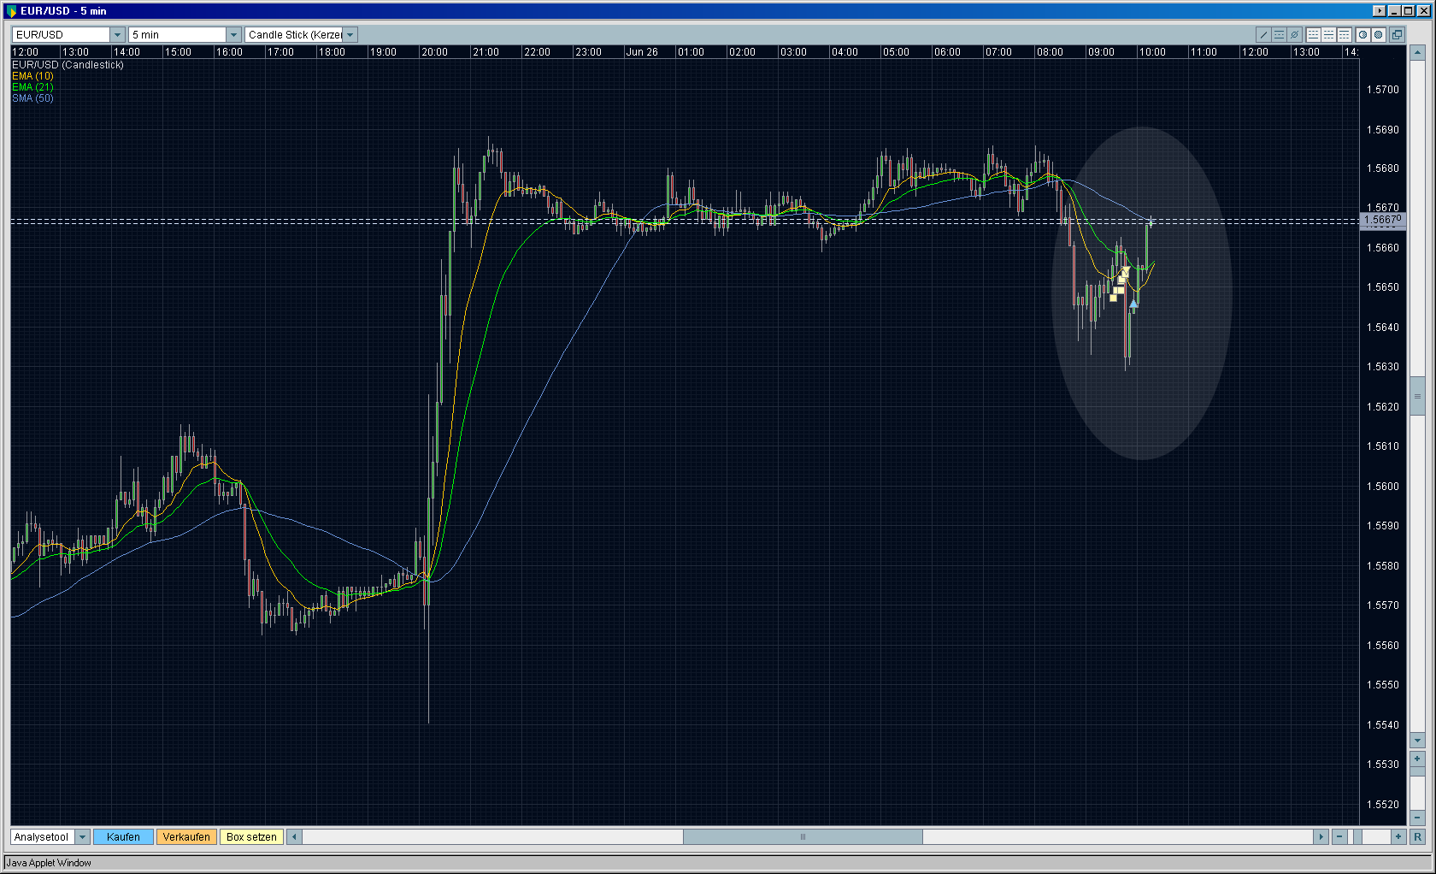Image resolution: width=1436 pixels, height=874 pixels.
Task: Click the 20:00 time axis label
Action: (x=434, y=52)
